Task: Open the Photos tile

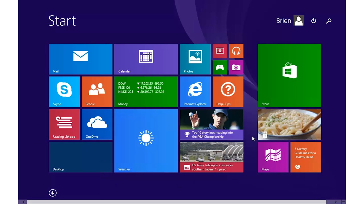Action: (195, 59)
